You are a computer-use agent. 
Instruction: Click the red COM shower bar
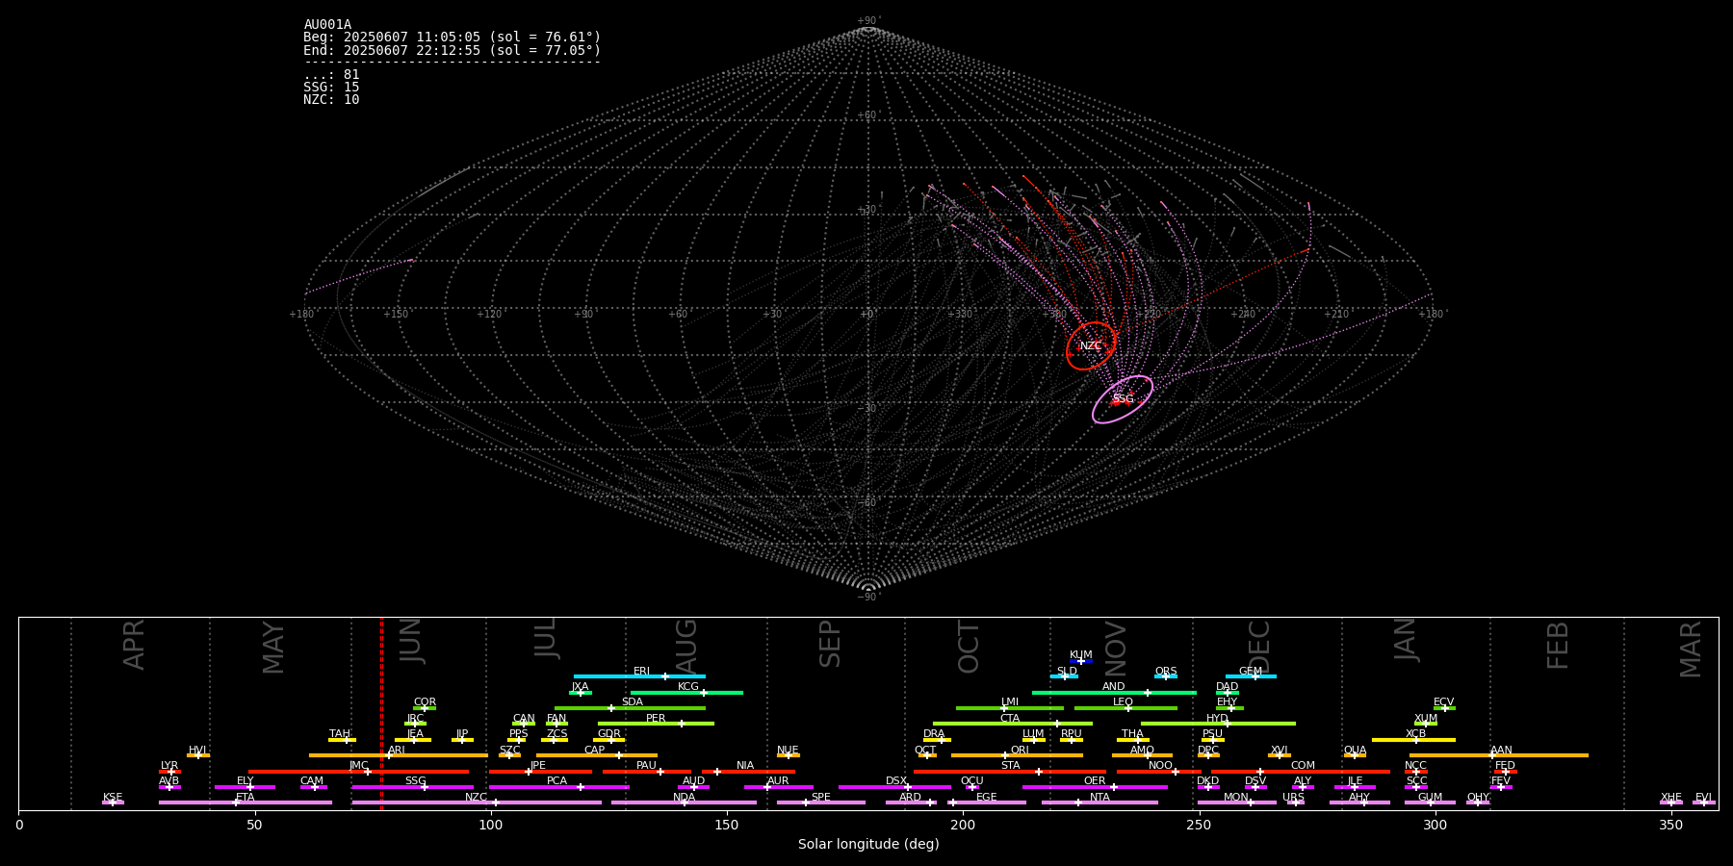(1301, 772)
